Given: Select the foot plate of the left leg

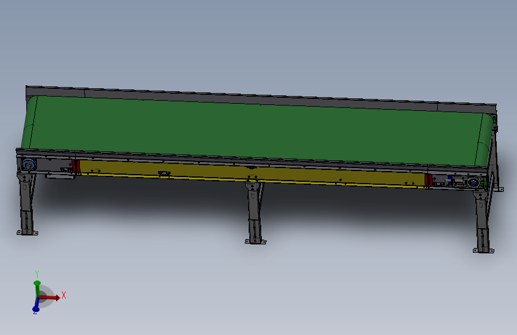Looking at the screenshot, I should pos(27,233).
